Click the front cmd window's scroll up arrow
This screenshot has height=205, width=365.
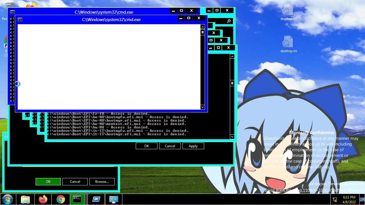tap(202, 27)
